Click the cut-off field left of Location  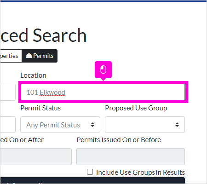(8, 92)
